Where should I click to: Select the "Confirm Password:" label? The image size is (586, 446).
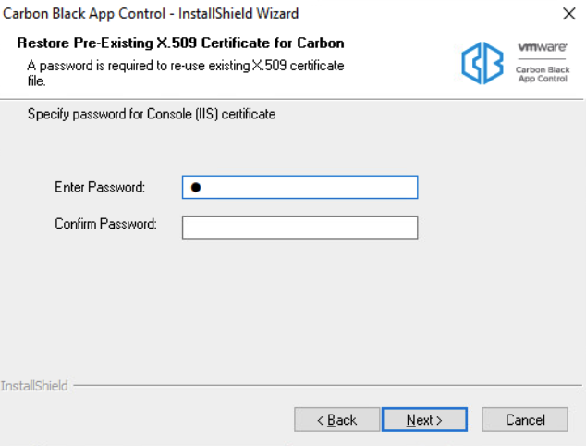pyautogui.click(x=105, y=224)
